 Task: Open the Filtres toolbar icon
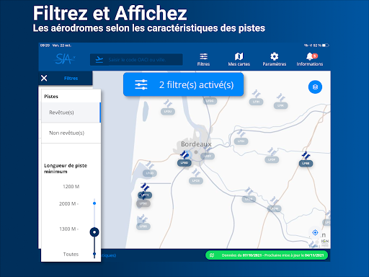[203, 59]
